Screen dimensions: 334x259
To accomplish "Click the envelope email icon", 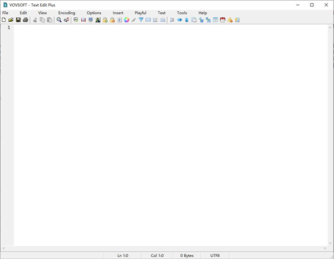I will (148, 20).
